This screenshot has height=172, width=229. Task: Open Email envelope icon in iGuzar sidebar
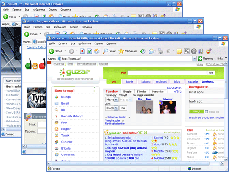click(56, 103)
